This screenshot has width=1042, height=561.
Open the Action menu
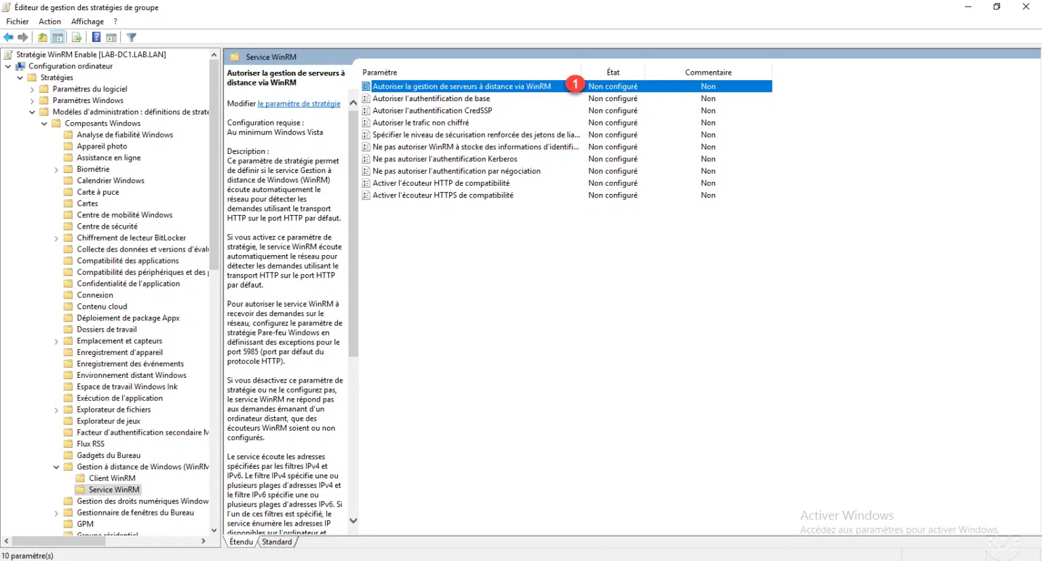click(50, 22)
